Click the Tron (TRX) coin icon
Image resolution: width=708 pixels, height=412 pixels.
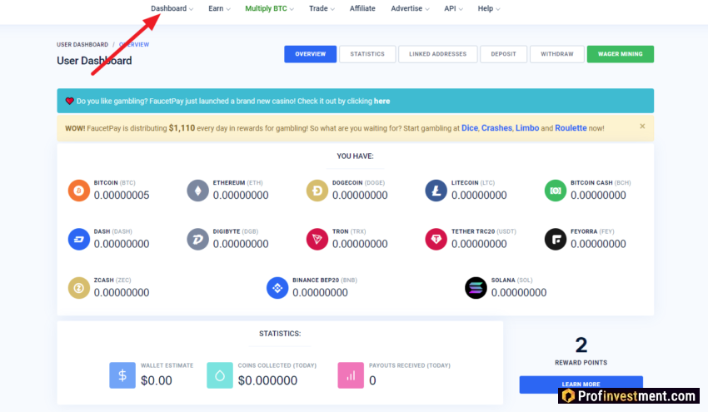click(317, 240)
